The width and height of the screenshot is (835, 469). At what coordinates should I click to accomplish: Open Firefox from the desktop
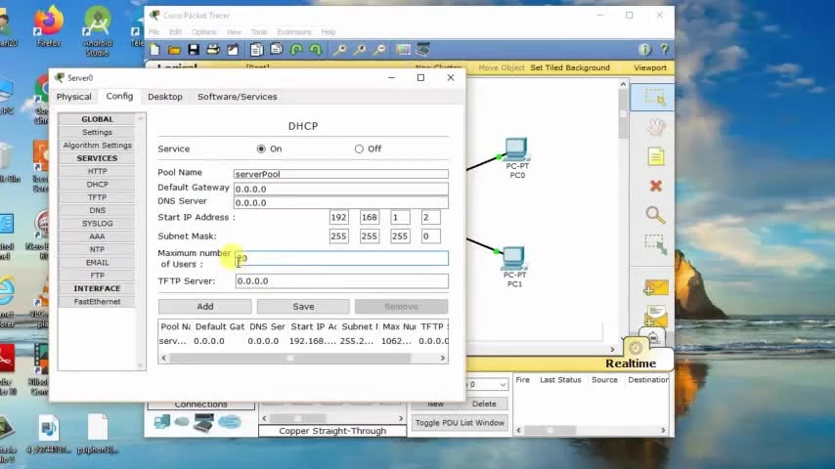[49, 26]
